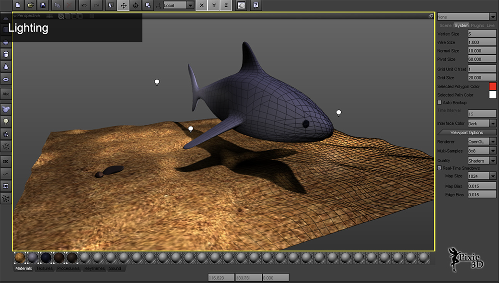Open the help question mark icon
This screenshot has height=283, width=499.
coord(256,5)
